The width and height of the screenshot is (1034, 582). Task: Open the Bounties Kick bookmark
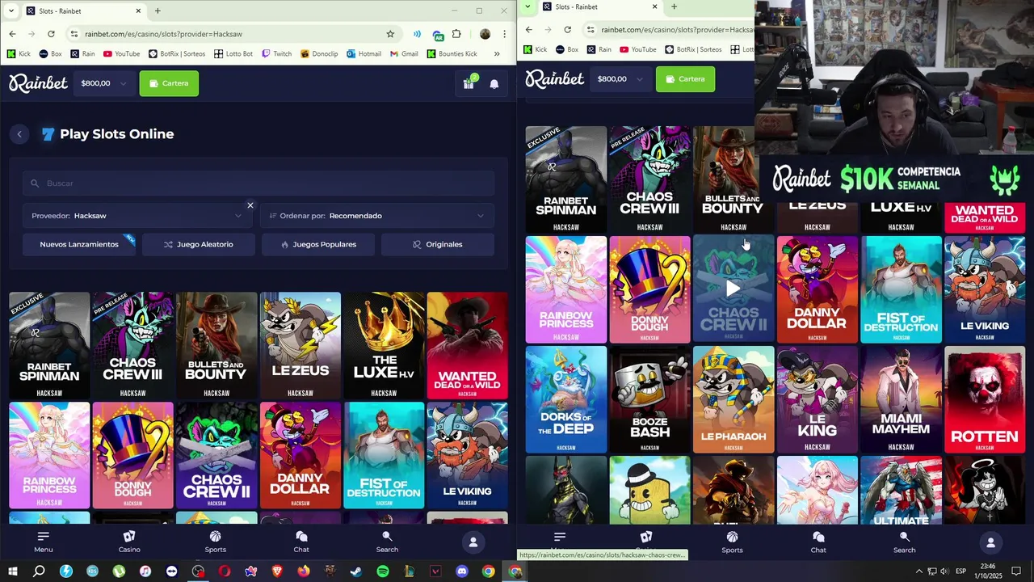tap(452, 54)
